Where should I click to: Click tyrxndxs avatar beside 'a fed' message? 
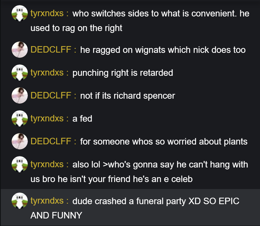coord(20,118)
